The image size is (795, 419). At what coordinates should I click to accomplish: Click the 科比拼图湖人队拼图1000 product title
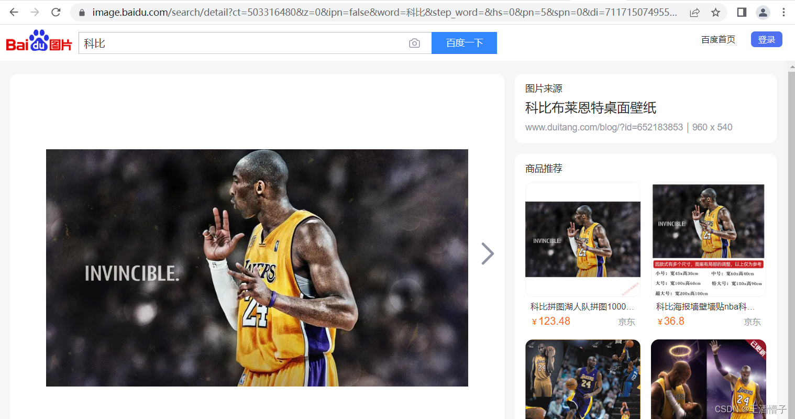tap(582, 306)
